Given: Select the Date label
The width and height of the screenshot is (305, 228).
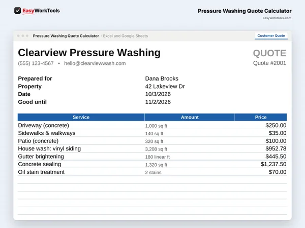Looking at the screenshot, I should coord(24,94).
